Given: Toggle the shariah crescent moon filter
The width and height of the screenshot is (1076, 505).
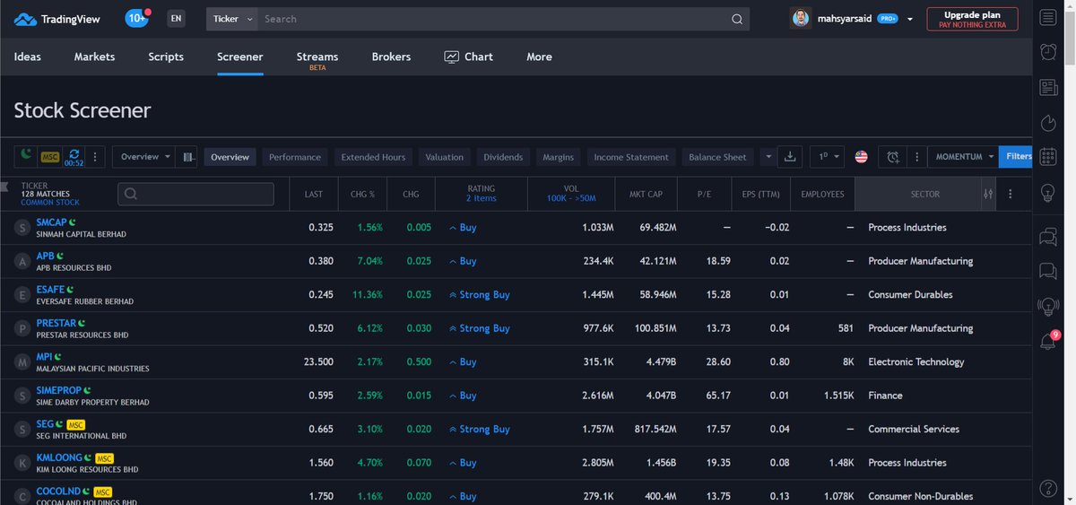Looking at the screenshot, I should point(27,156).
